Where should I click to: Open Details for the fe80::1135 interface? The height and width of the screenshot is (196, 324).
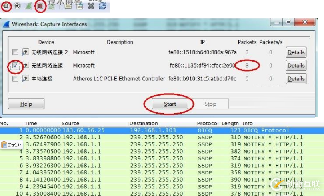[x=296, y=66]
